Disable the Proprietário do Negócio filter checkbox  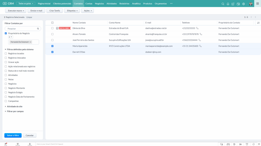tap(6, 33)
